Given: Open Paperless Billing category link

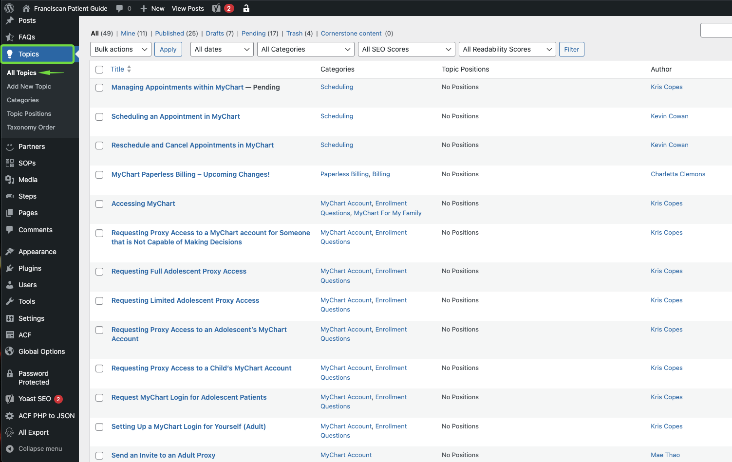Looking at the screenshot, I should coord(344,174).
